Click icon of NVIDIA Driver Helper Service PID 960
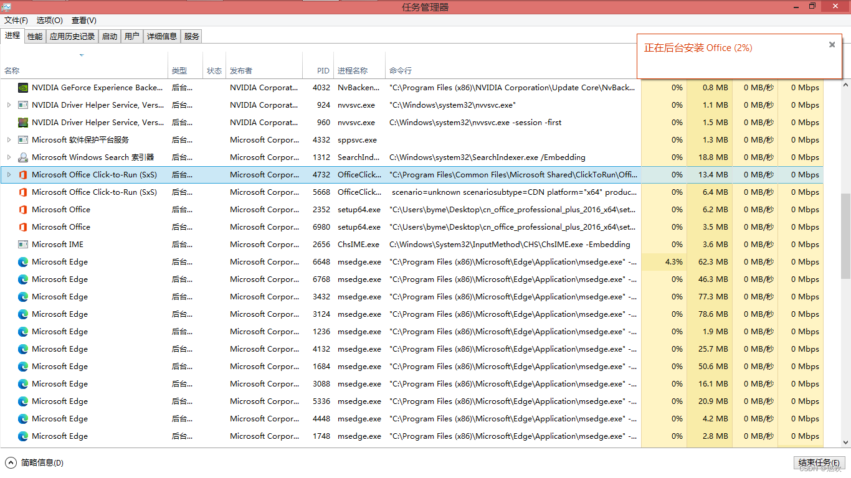Viewport: 851px width, 478px height. tap(23, 123)
